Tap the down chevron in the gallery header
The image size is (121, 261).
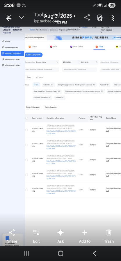22,17
